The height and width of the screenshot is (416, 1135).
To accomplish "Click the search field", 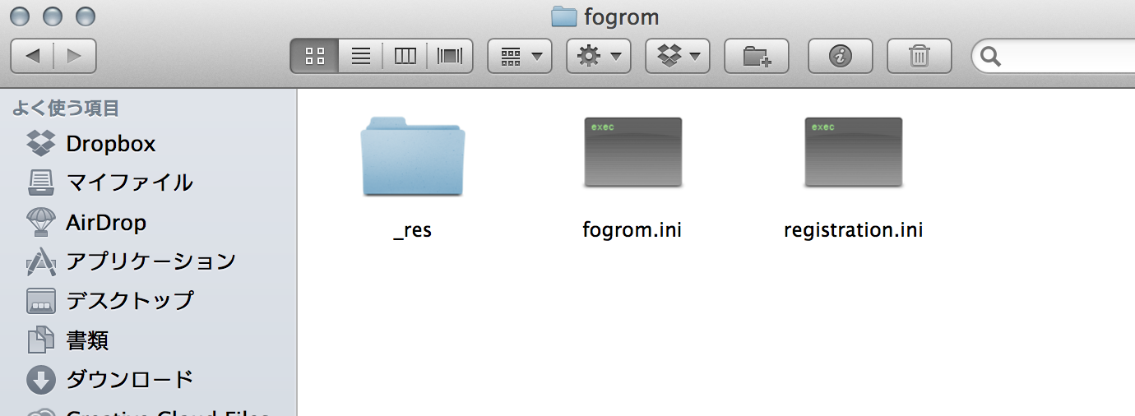I will pos(1061,56).
